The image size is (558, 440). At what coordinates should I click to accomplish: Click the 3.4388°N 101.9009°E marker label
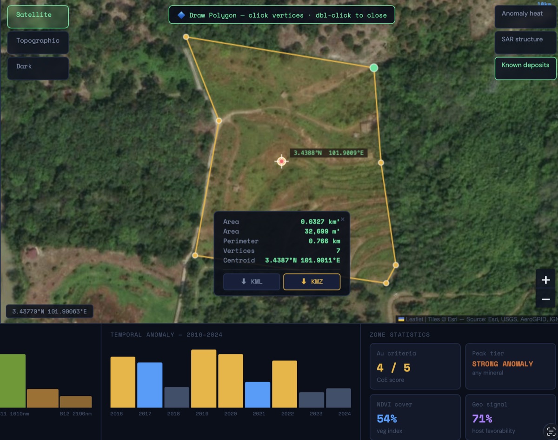point(329,153)
